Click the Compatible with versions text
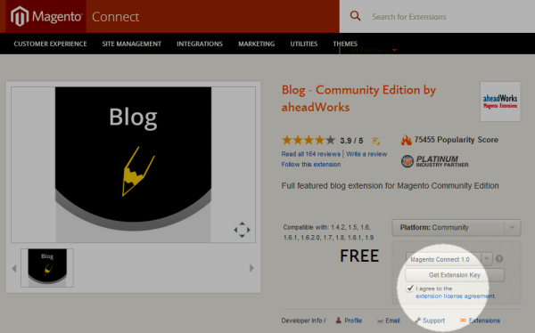 point(328,232)
